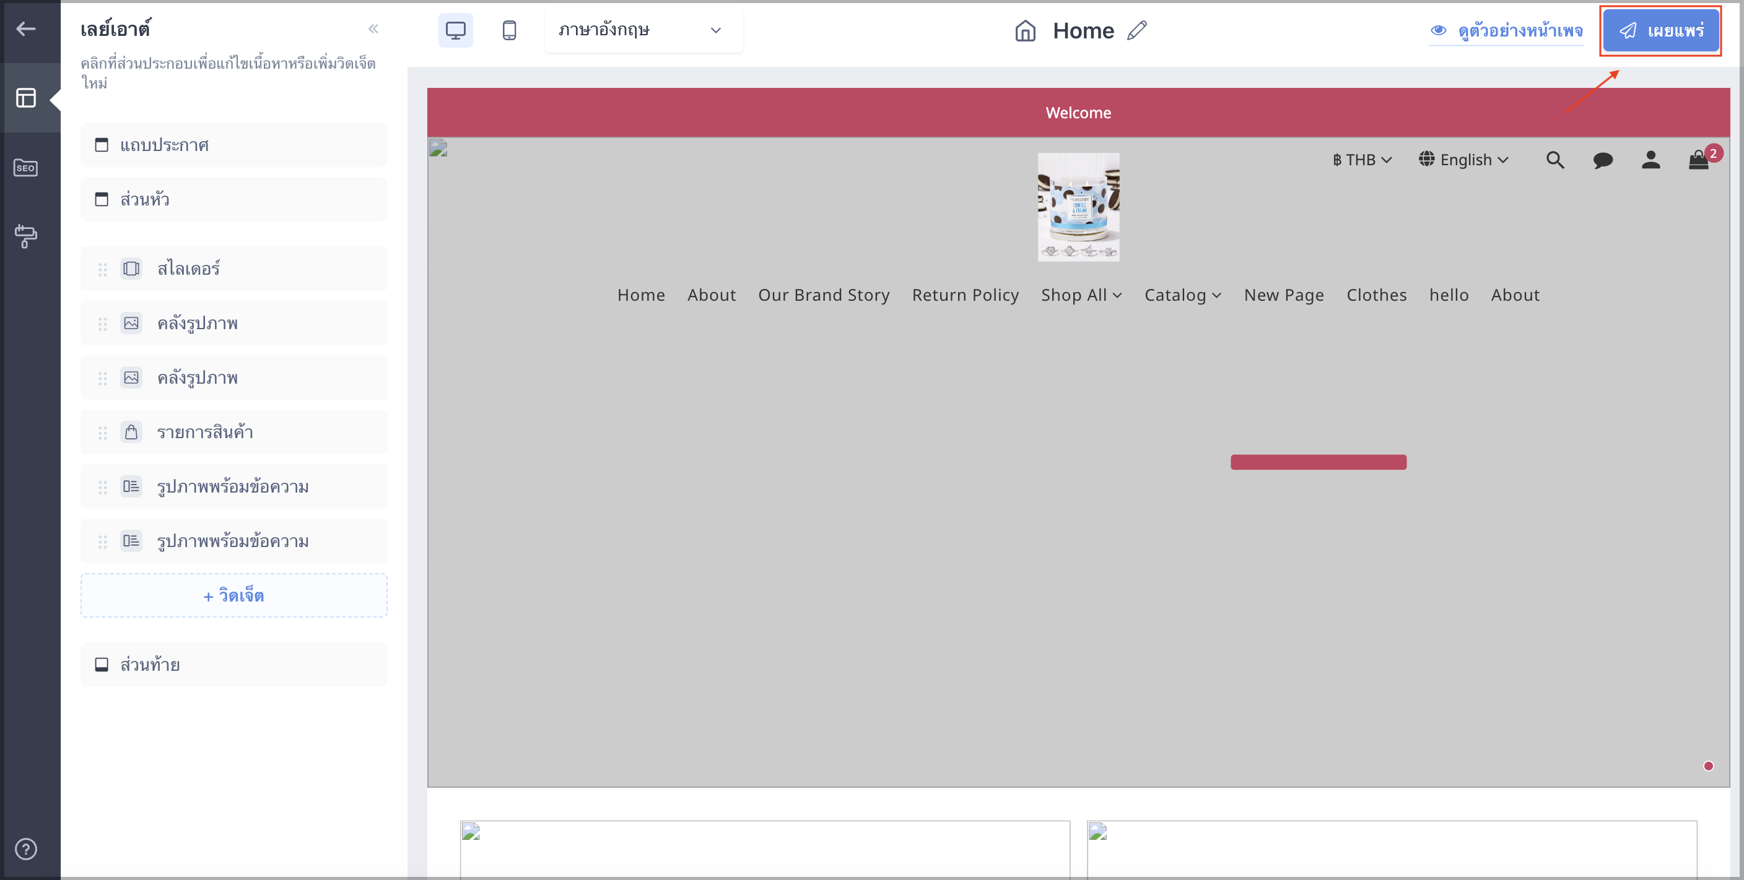
Task: Select the ส่วนท้าย footer section
Action: click(x=233, y=664)
